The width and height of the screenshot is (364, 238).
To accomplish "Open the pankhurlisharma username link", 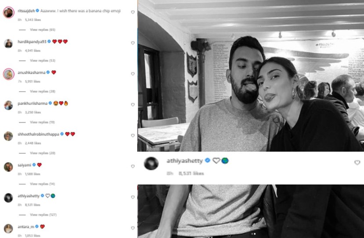I will coord(32,103).
